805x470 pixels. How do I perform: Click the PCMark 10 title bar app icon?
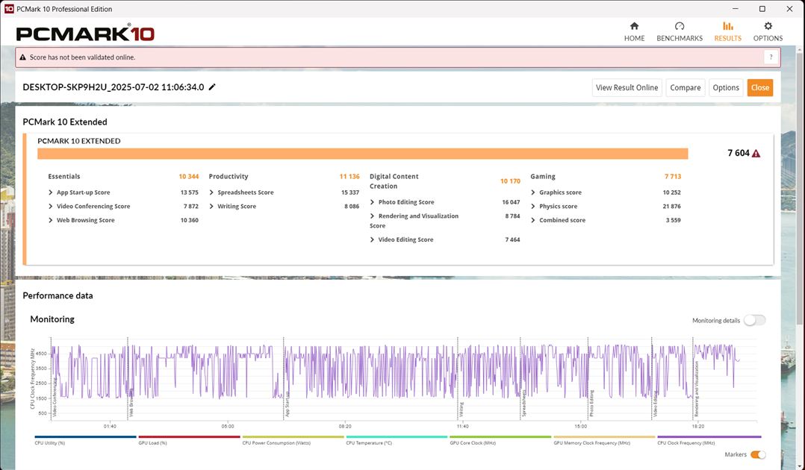(9, 9)
